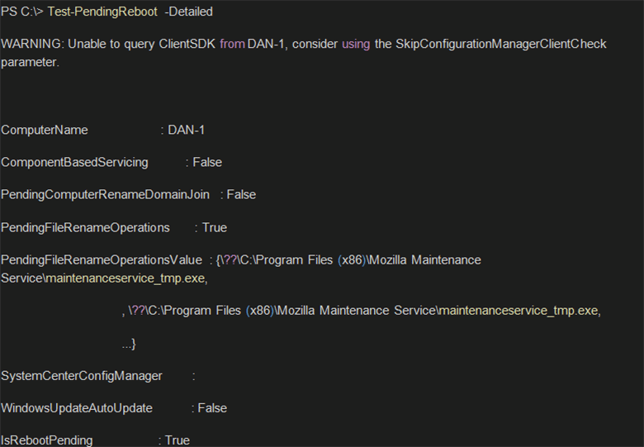Click the False value for PendingComputerRenameDomainJoin
This screenshot has height=447, width=644.
241,194
